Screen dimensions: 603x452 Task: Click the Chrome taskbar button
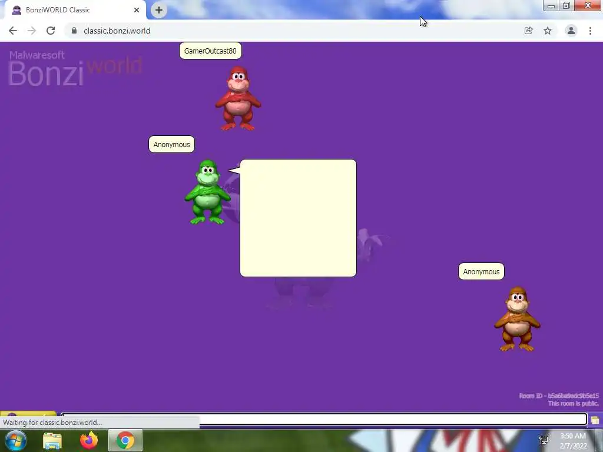point(125,441)
